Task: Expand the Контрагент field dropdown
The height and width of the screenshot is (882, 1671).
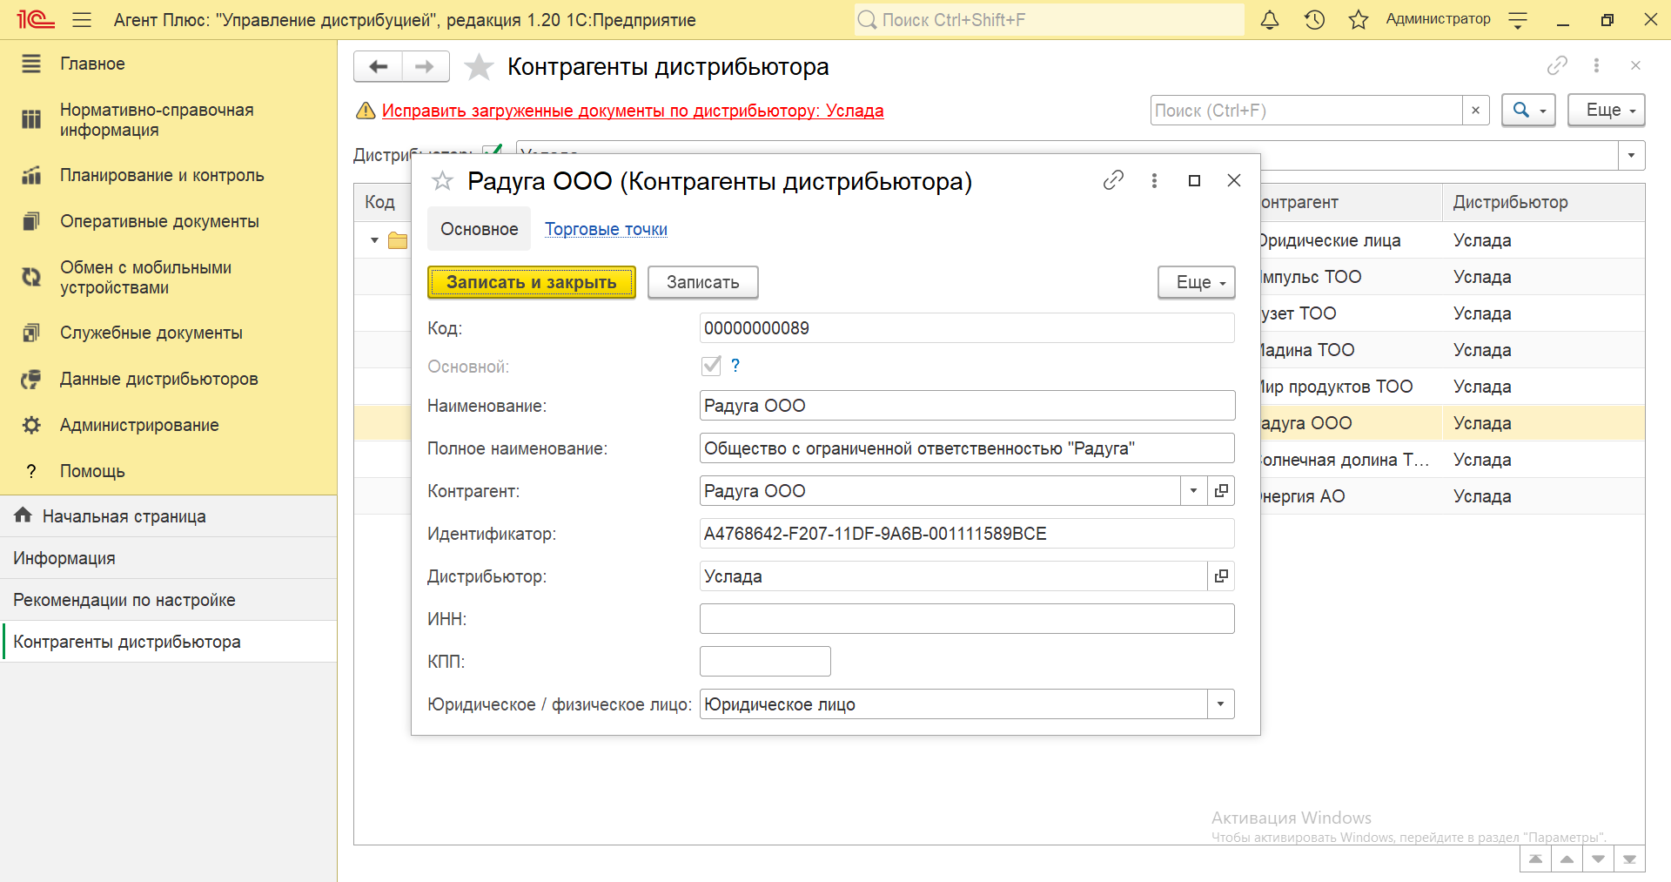Action: coord(1193,491)
